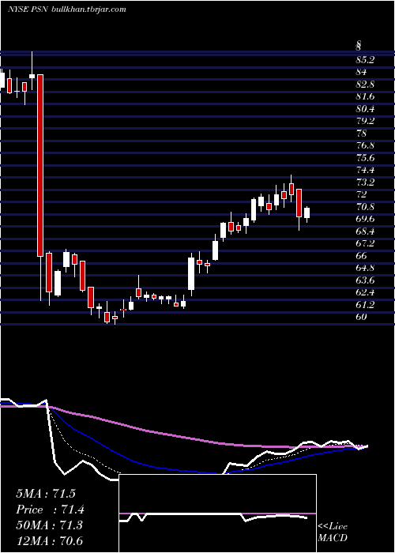Screen dimensions: 395x553
Task: Click the 63.6 price axis label
Action: (x=365, y=280)
